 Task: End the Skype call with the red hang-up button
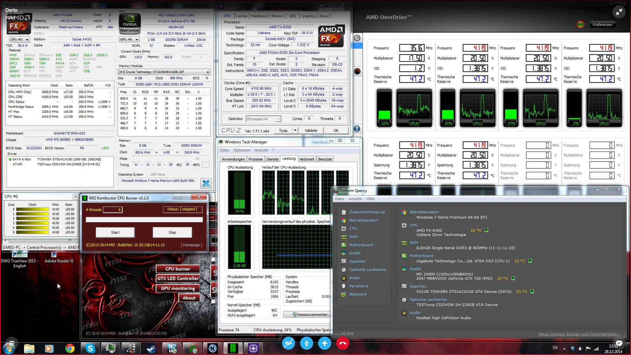[343, 343]
